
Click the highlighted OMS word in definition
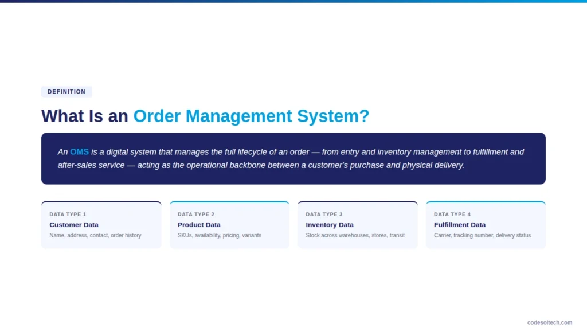pyautogui.click(x=79, y=152)
